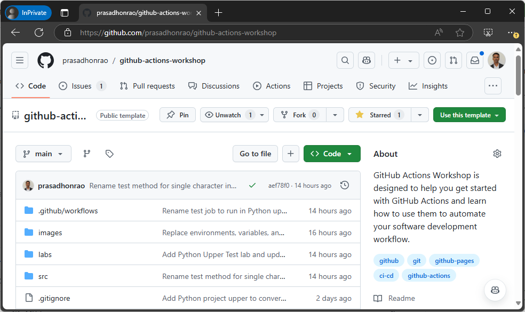
Task: Click the github-actions topic tag
Action: pos(429,276)
